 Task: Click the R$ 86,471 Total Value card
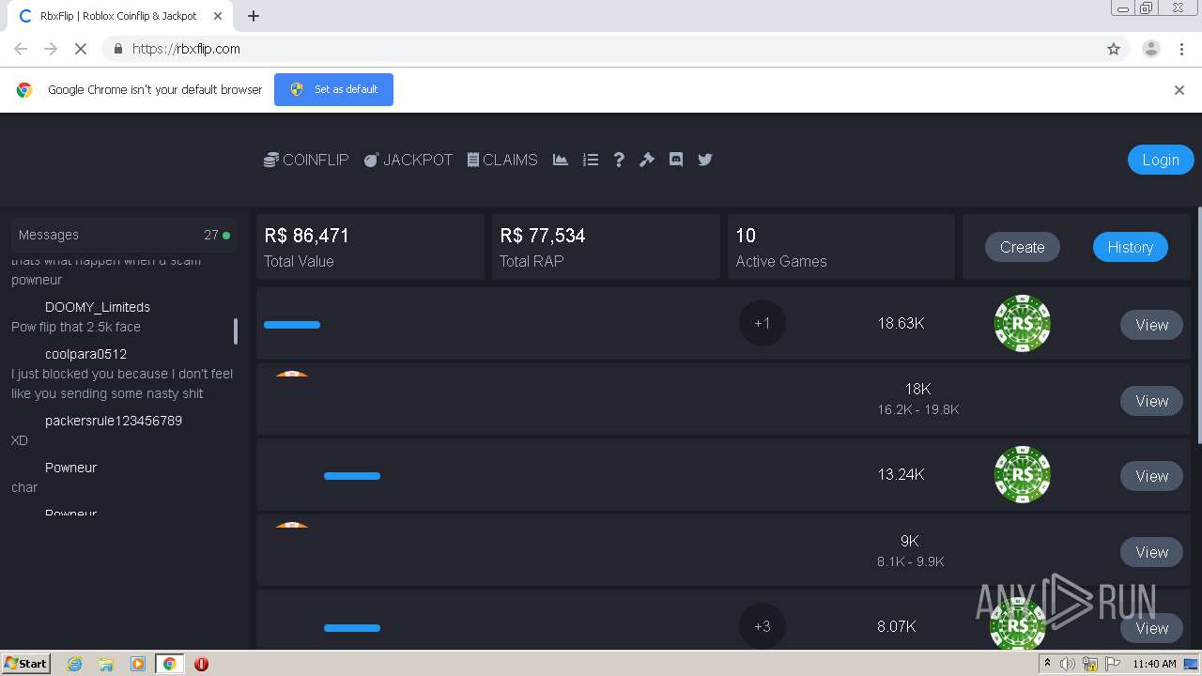click(x=370, y=247)
